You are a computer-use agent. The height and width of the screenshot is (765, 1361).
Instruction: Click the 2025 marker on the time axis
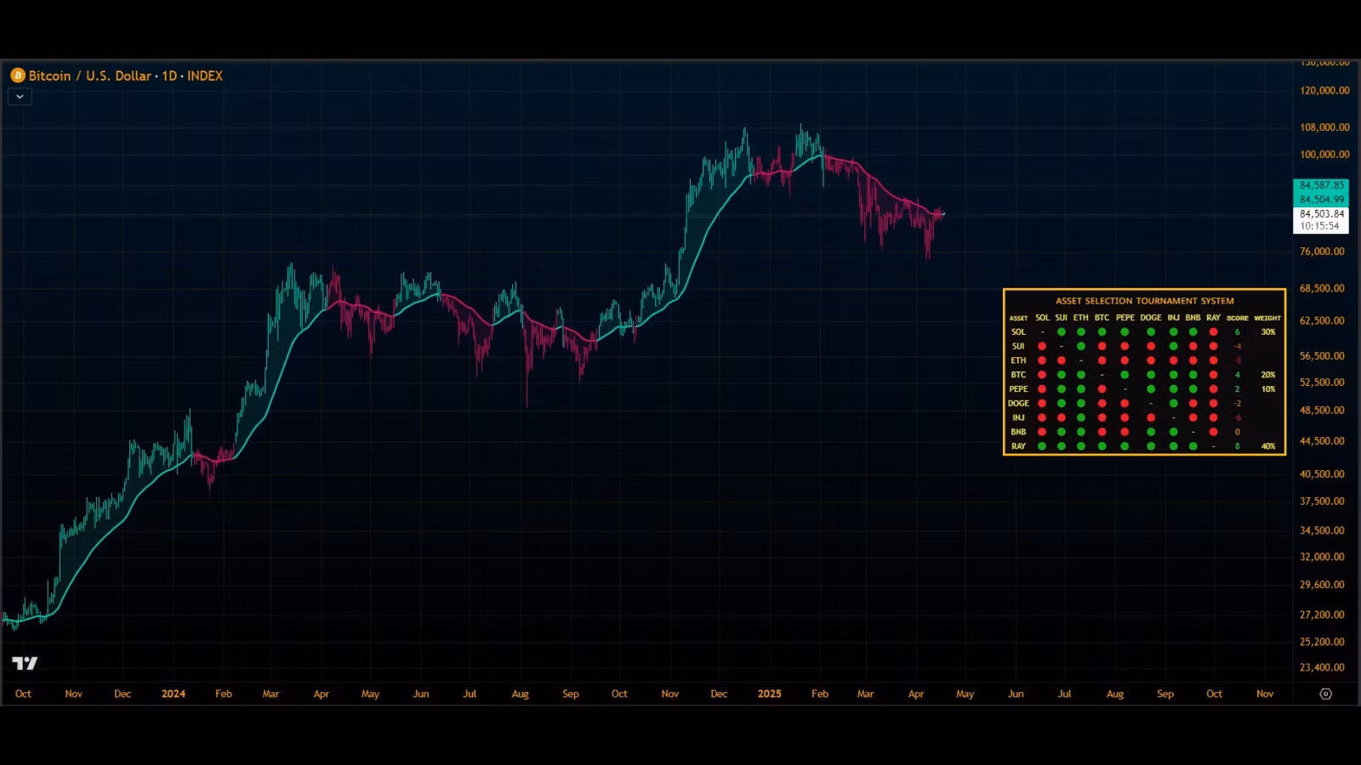coord(769,694)
